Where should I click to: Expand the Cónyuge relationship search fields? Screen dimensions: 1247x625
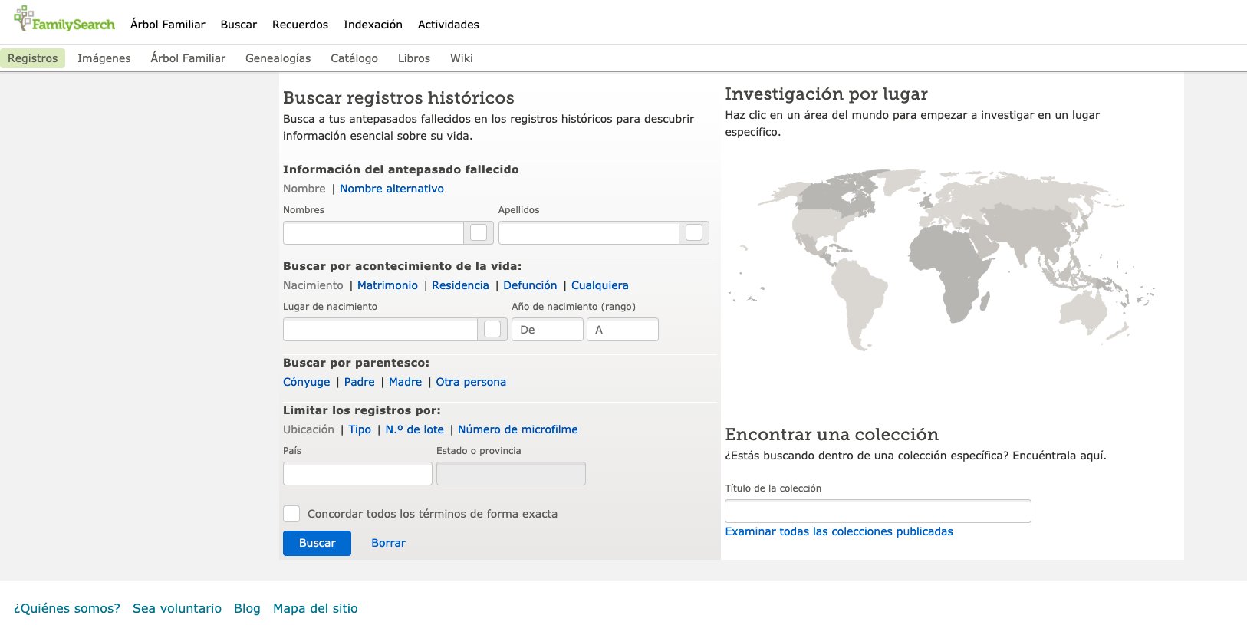pos(306,382)
